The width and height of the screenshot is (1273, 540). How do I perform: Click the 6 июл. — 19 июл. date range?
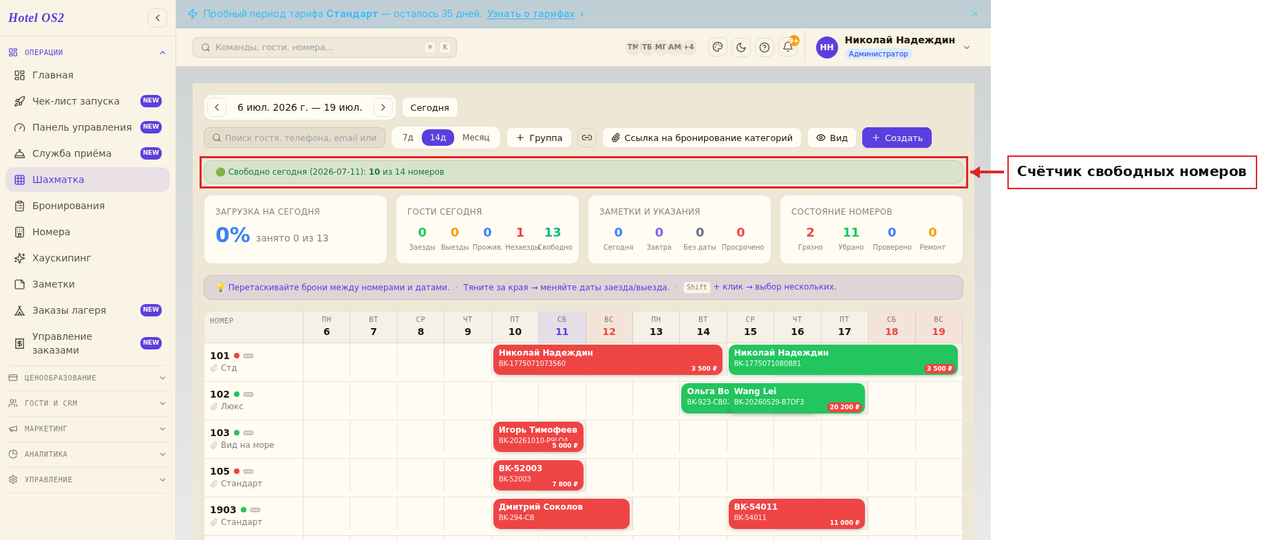tap(299, 107)
